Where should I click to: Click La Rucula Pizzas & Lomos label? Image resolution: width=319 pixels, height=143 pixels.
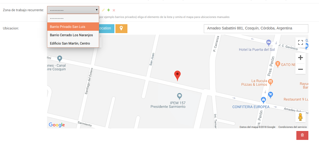tap(254, 83)
